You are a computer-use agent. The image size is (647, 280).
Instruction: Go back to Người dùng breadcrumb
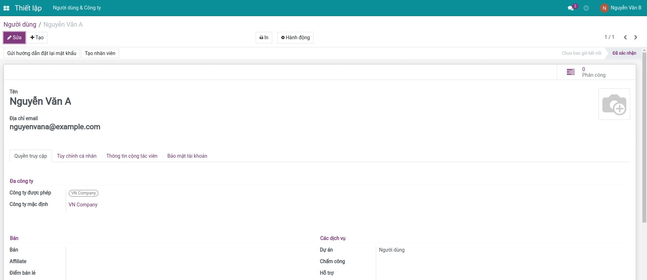pos(20,25)
